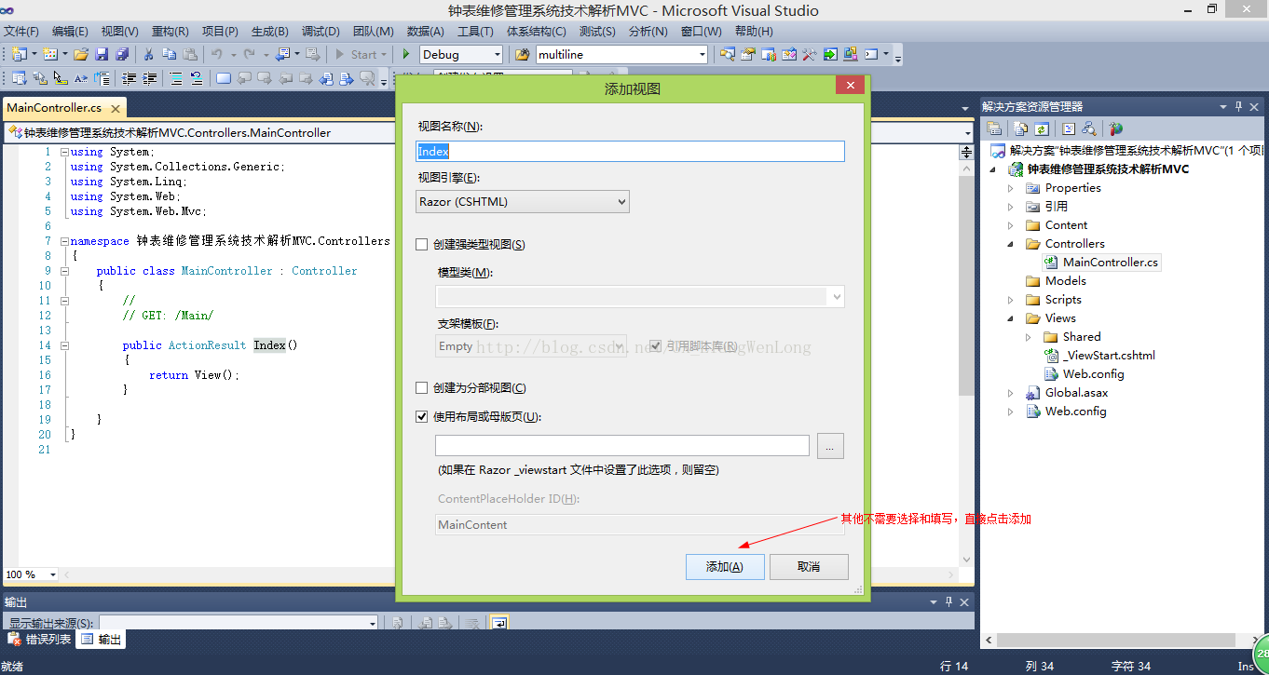This screenshot has width=1269, height=675.
Task: Select the Models folder in Solution Explorer
Action: pos(1065,281)
